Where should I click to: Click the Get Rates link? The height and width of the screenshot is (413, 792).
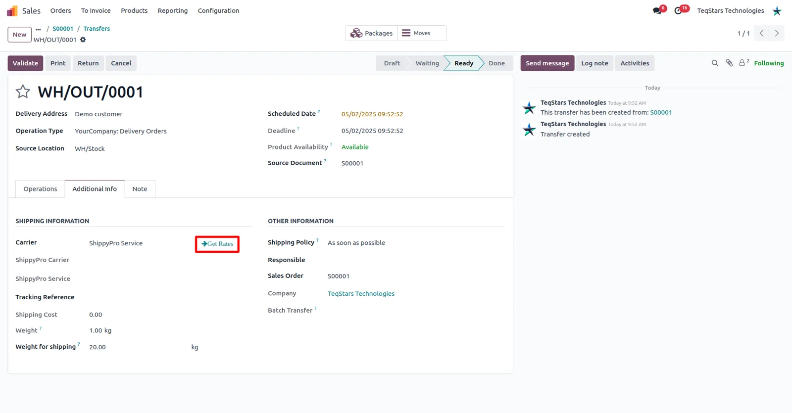(x=217, y=244)
